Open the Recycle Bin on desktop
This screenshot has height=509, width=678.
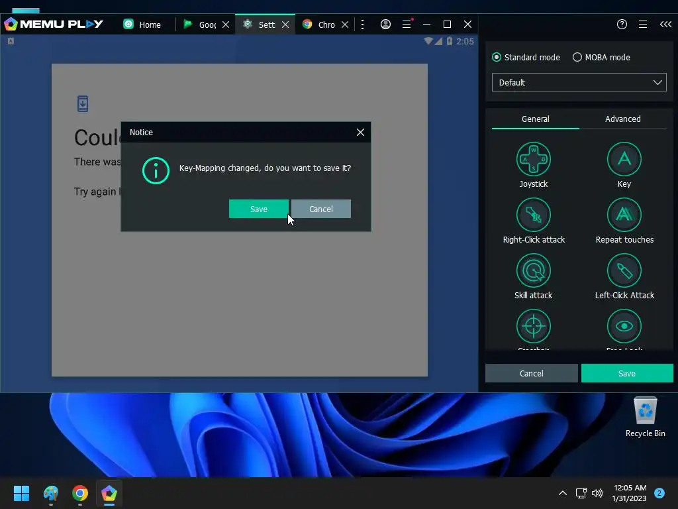click(645, 417)
